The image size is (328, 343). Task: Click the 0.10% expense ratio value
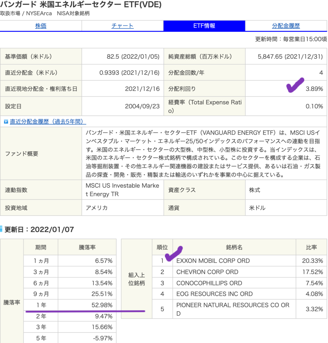click(314, 106)
